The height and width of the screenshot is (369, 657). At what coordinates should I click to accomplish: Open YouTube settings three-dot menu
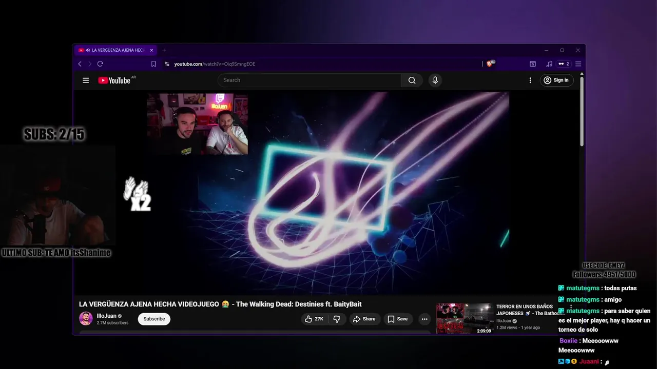530,80
